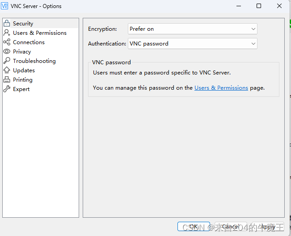The height and width of the screenshot is (236, 291).
Task: Click the Connections share icon
Action: pyautogui.click(x=7, y=42)
